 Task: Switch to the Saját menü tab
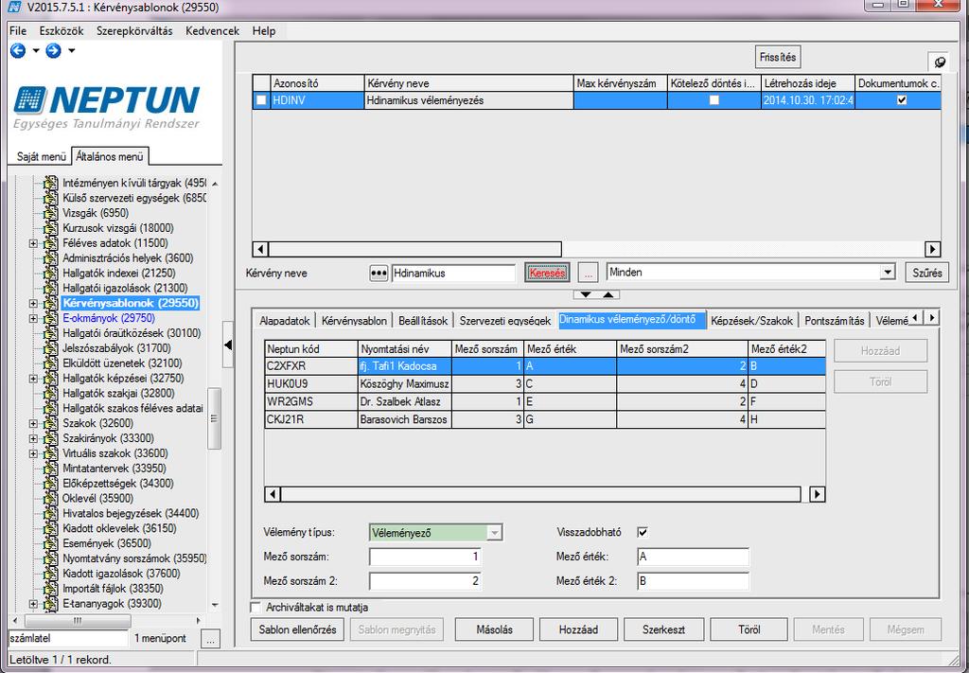coord(41,156)
